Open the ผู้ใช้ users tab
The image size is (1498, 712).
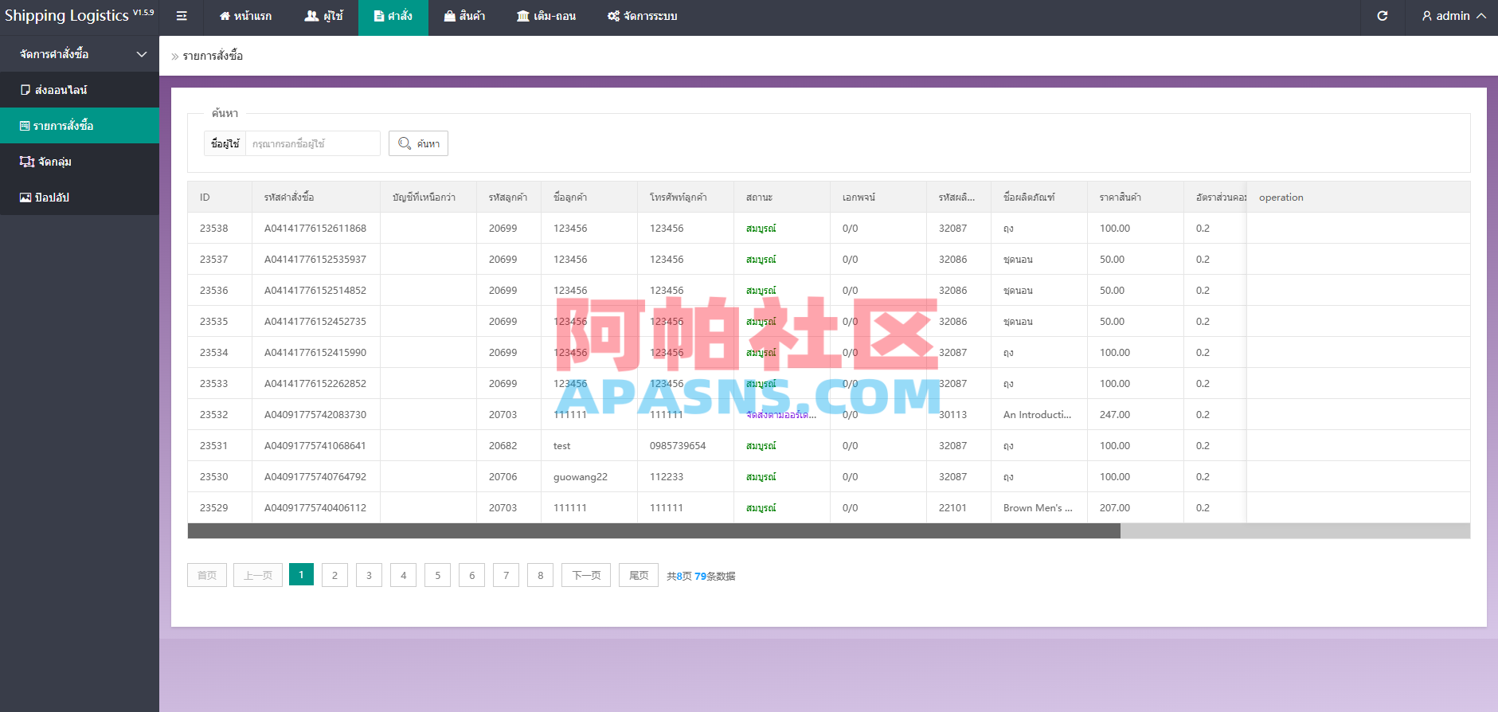pyautogui.click(x=324, y=16)
